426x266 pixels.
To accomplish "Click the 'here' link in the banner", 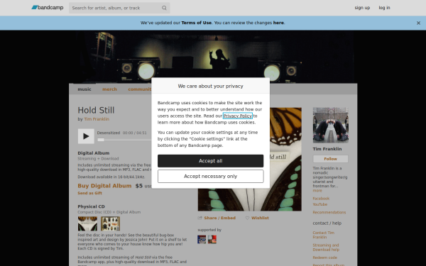I will 278,23.
